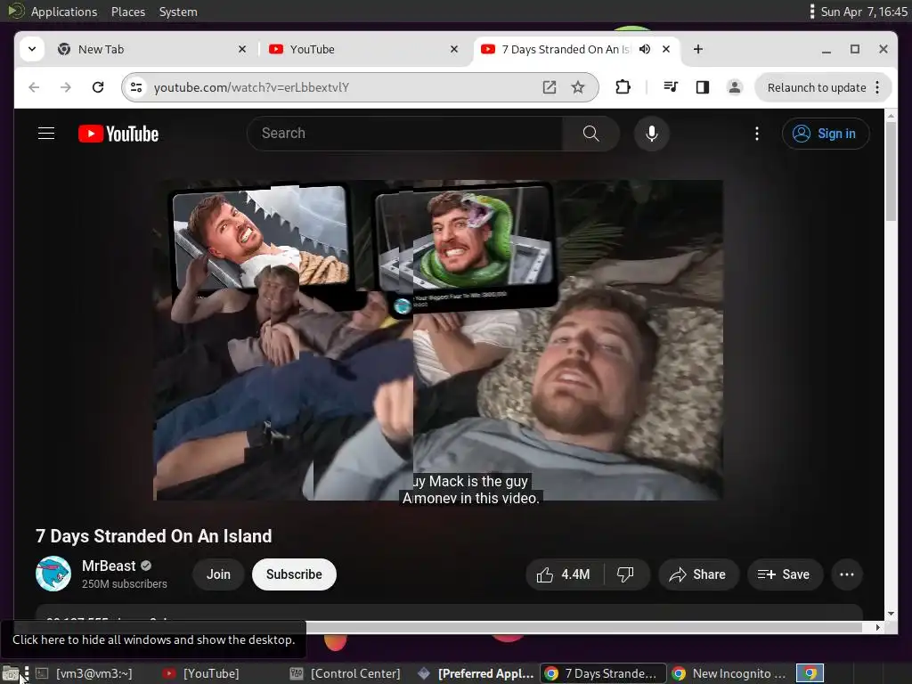Open the Extensions puzzle icon
The image size is (912, 684).
[623, 87]
